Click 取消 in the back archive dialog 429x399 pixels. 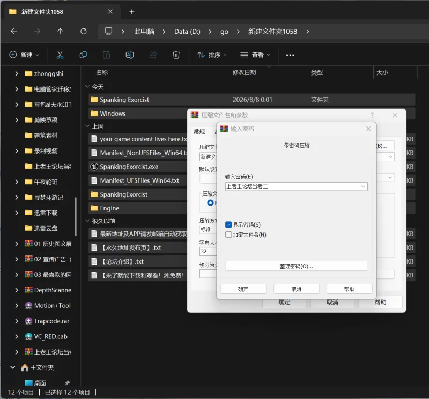[332, 303]
